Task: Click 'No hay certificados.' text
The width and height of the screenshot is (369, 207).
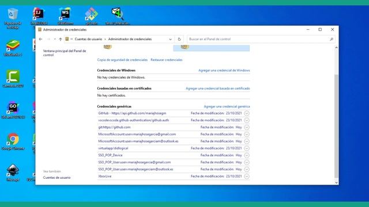Action: (111, 95)
